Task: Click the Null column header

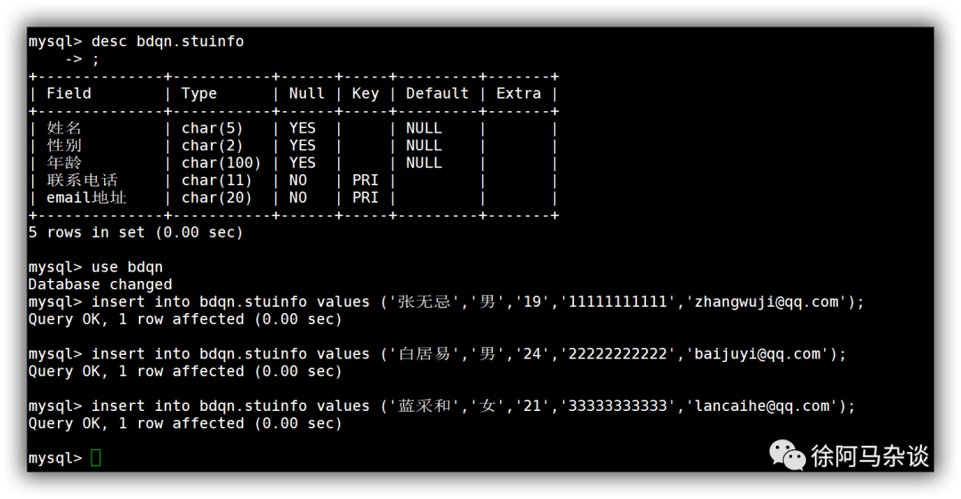Action: pos(306,93)
